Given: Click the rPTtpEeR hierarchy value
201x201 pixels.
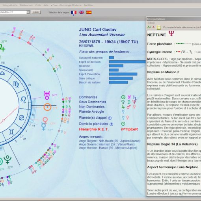Looking at the screenshot, I should [x=129, y=129].
